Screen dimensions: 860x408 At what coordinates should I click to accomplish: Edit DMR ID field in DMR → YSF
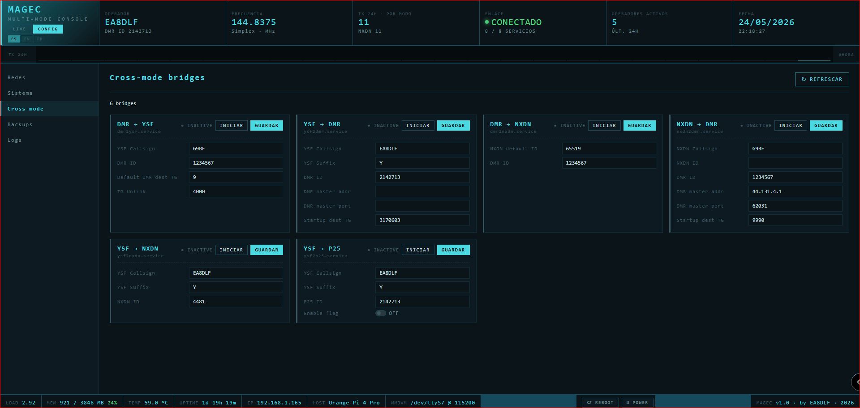tap(236, 163)
